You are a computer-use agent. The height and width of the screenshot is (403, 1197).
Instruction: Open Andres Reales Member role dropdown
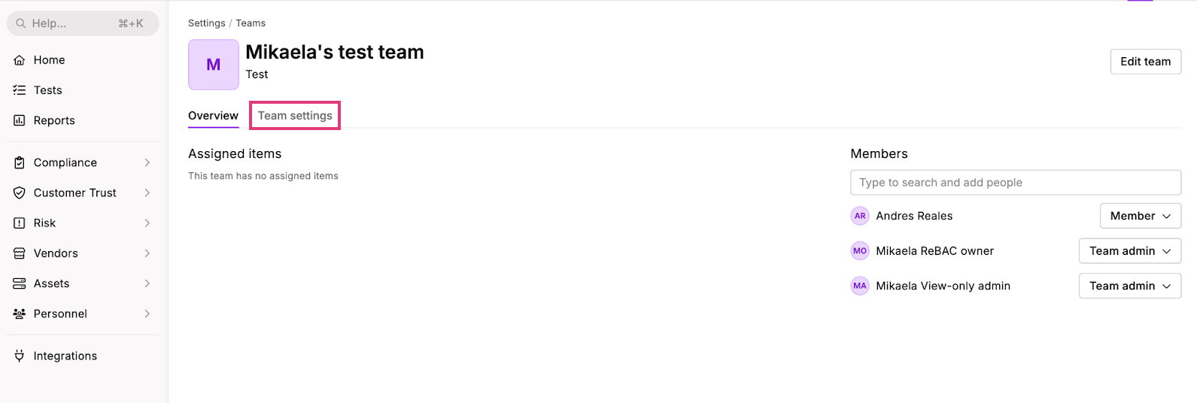(x=1141, y=216)
